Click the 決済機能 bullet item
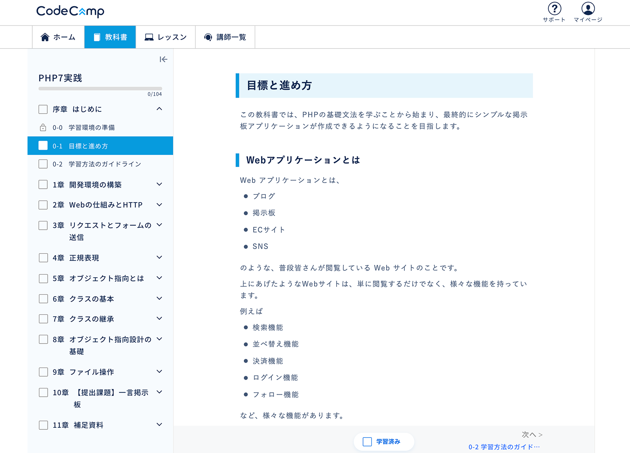This screenshot has width=630, height=453. [x=268, y=361]
